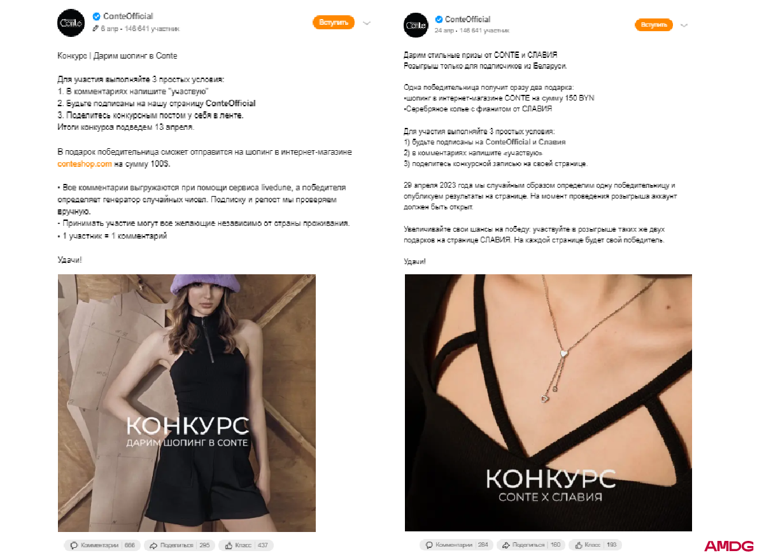The height and width of the screenshot is (560, 764).
Task: Open the Conte x Славия necklace image
Action: pyautogui.click(x=548, y=402)
